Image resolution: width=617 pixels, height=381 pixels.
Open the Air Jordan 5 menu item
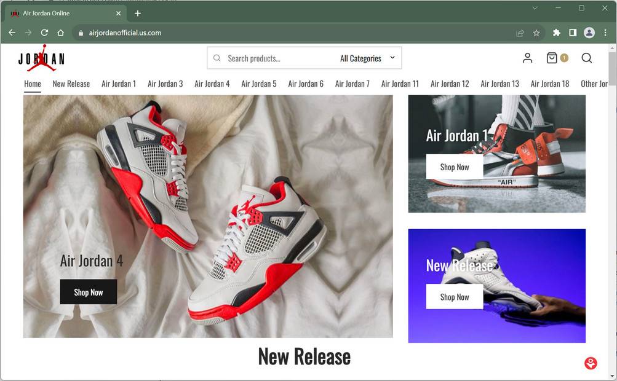click(x=259, y=84)
